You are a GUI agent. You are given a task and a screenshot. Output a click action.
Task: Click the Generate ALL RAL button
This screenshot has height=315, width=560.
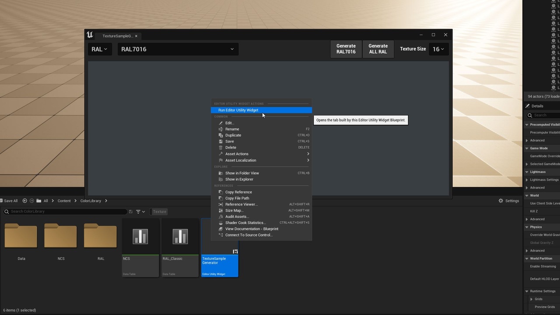click(378, 49)
